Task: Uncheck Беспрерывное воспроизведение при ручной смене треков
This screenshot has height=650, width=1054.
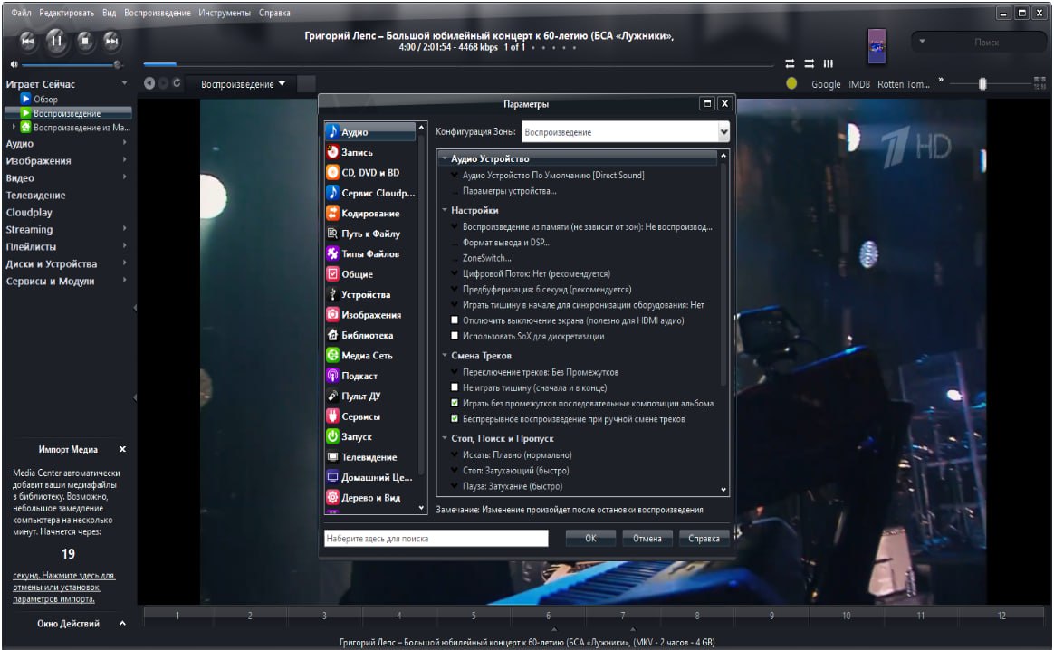Action: point(455,419)
